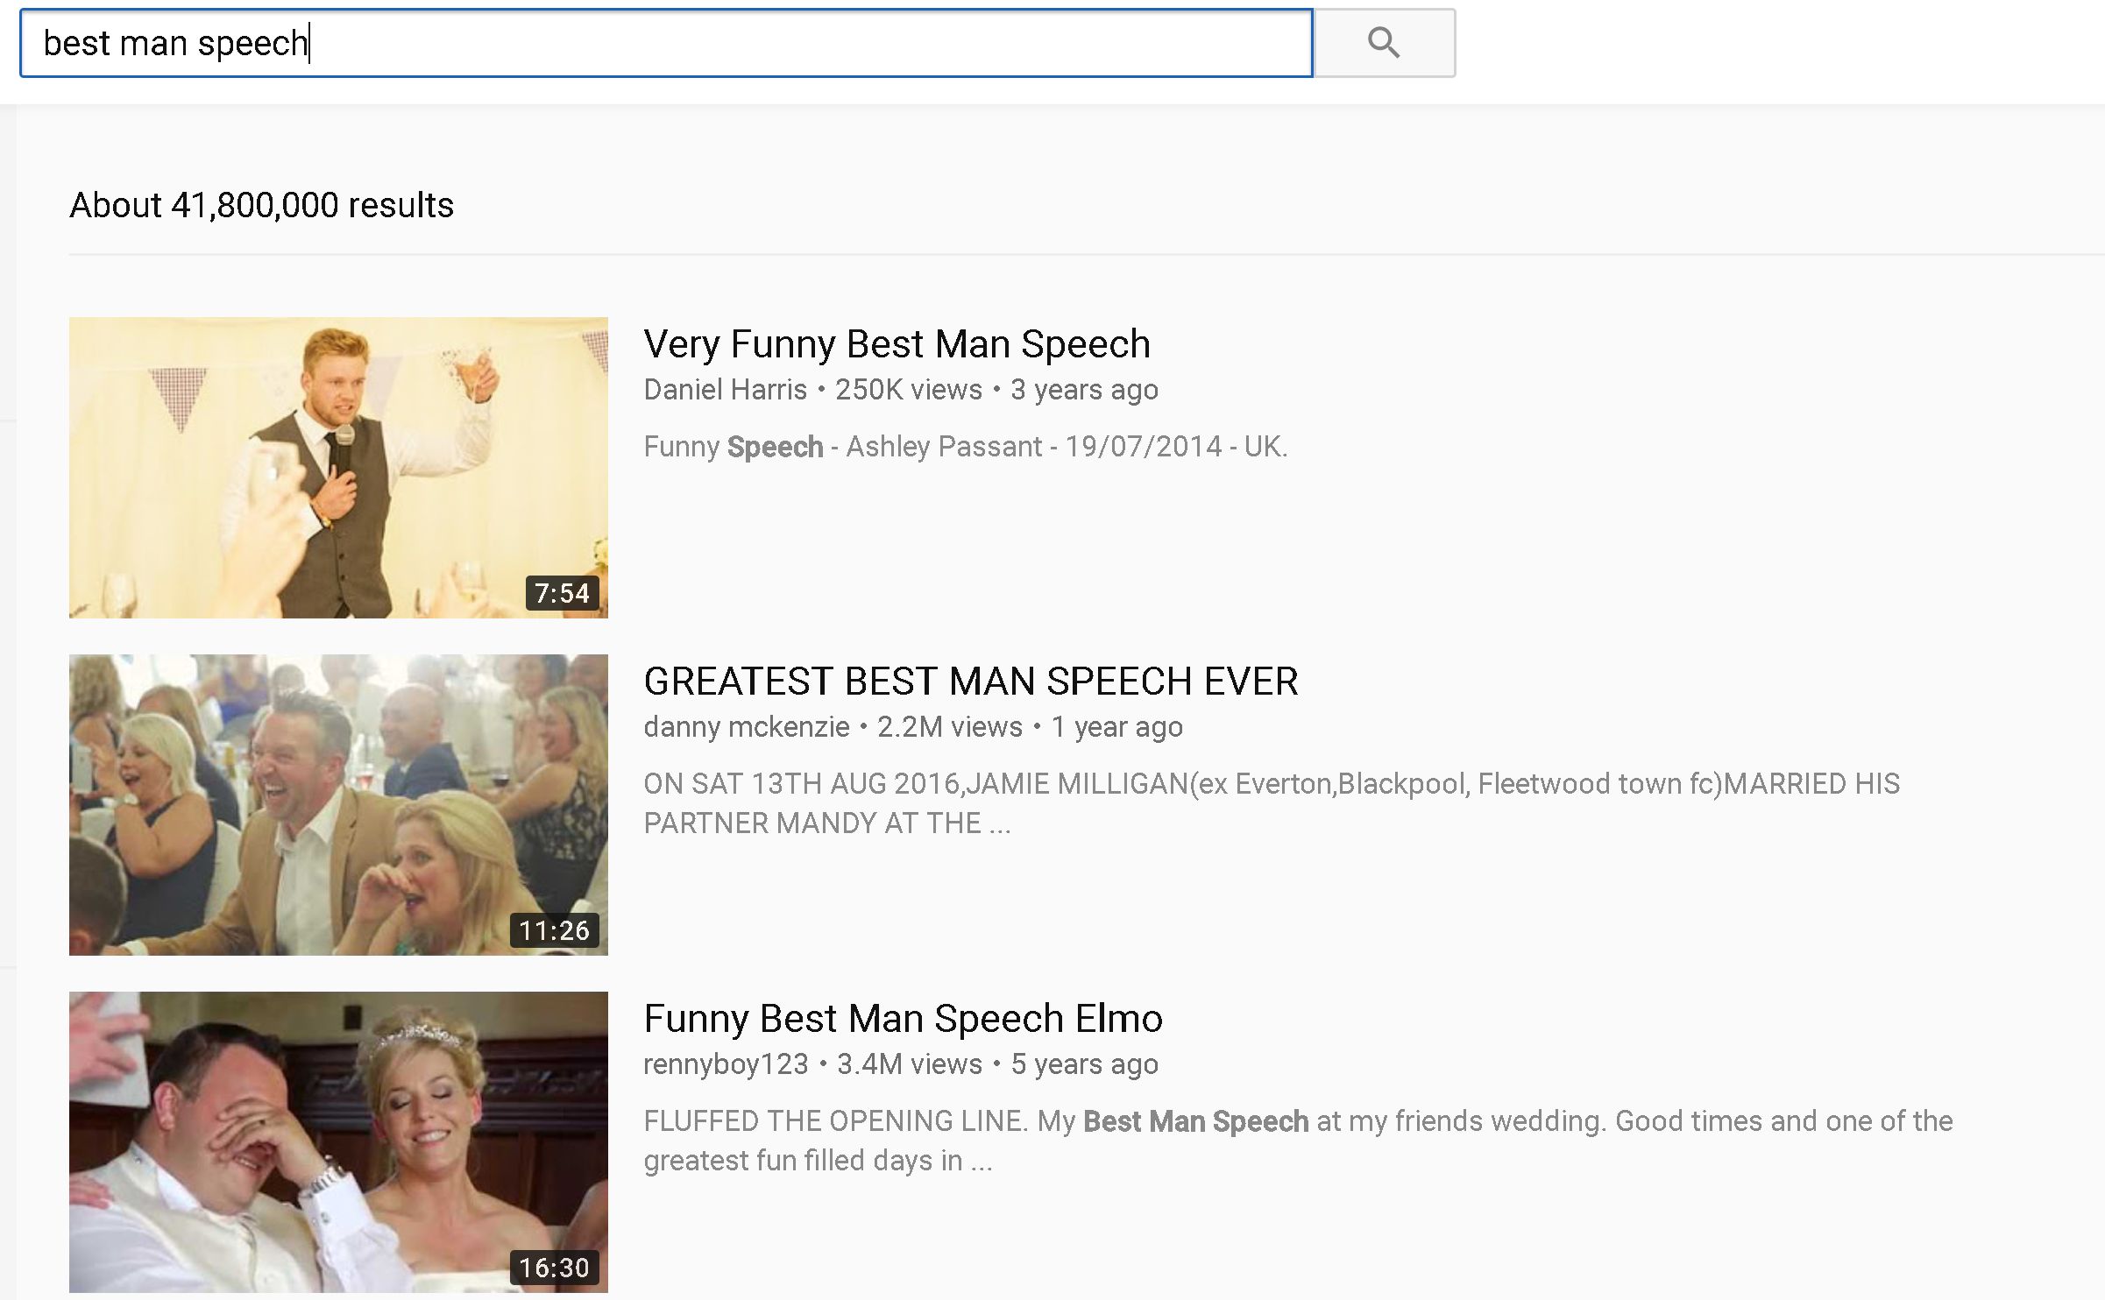
Task: Open Funny Best Man Speech Elmo thumbnail
Action: pos(338,1141)
